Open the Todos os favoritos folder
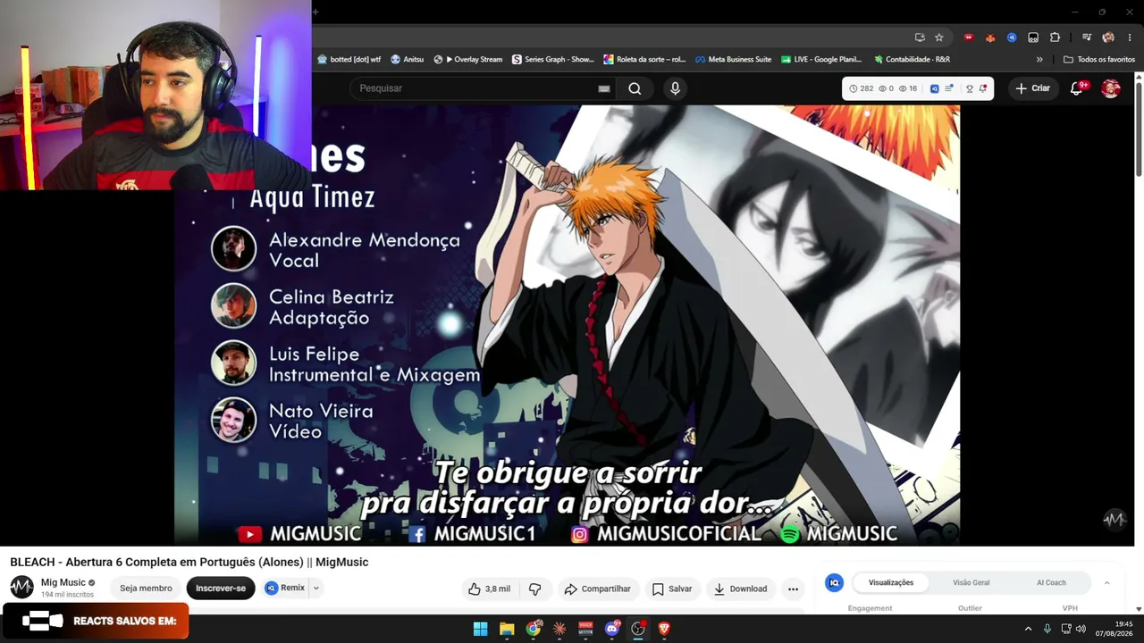 1099,60
